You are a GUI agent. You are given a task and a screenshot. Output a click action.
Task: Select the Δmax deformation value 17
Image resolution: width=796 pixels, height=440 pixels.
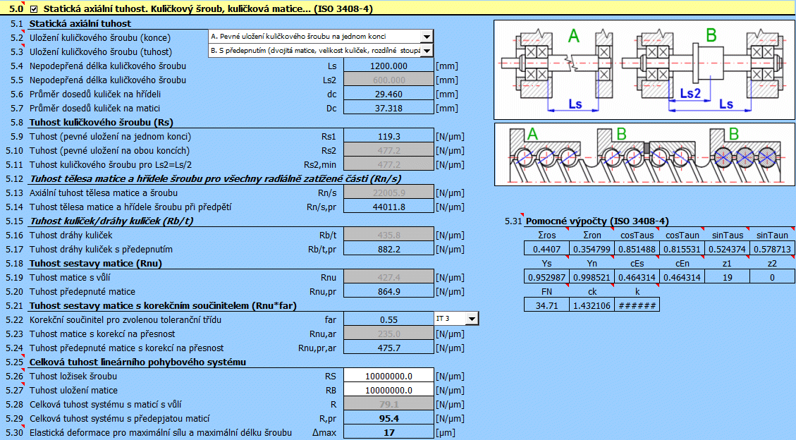point(389,433)
